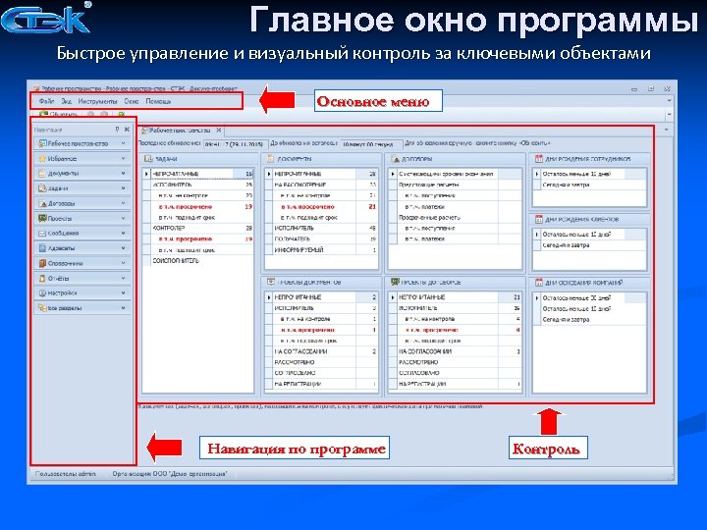The image size is (707, 530).
Task: Close the Рабочее пространство tab
Action: 219,131
